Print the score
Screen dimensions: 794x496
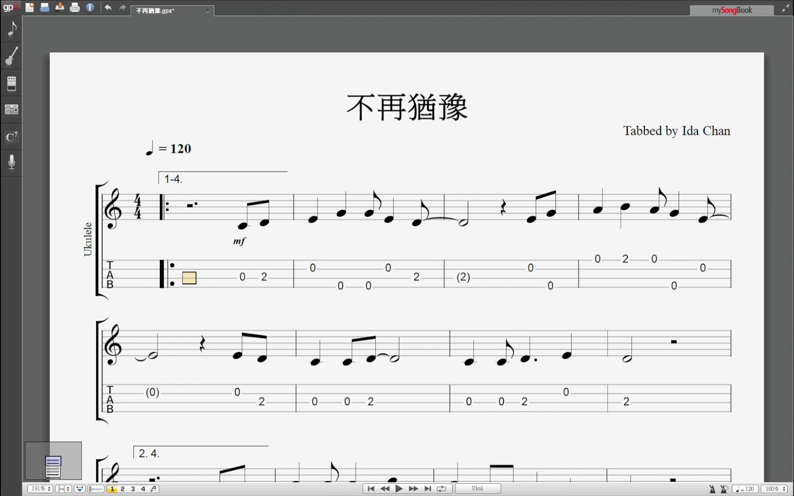pos(75,7)
